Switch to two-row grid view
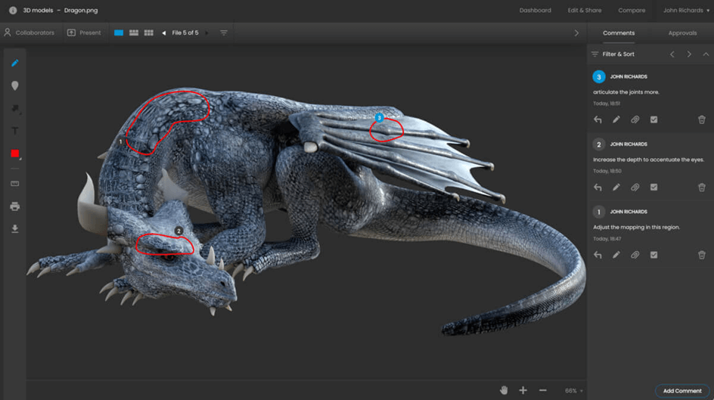 (x=134, y=33)
